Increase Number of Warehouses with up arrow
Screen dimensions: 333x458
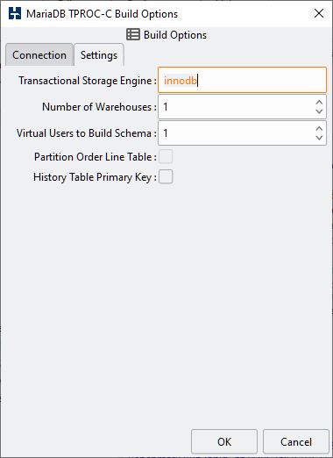(x=319, y=102)
